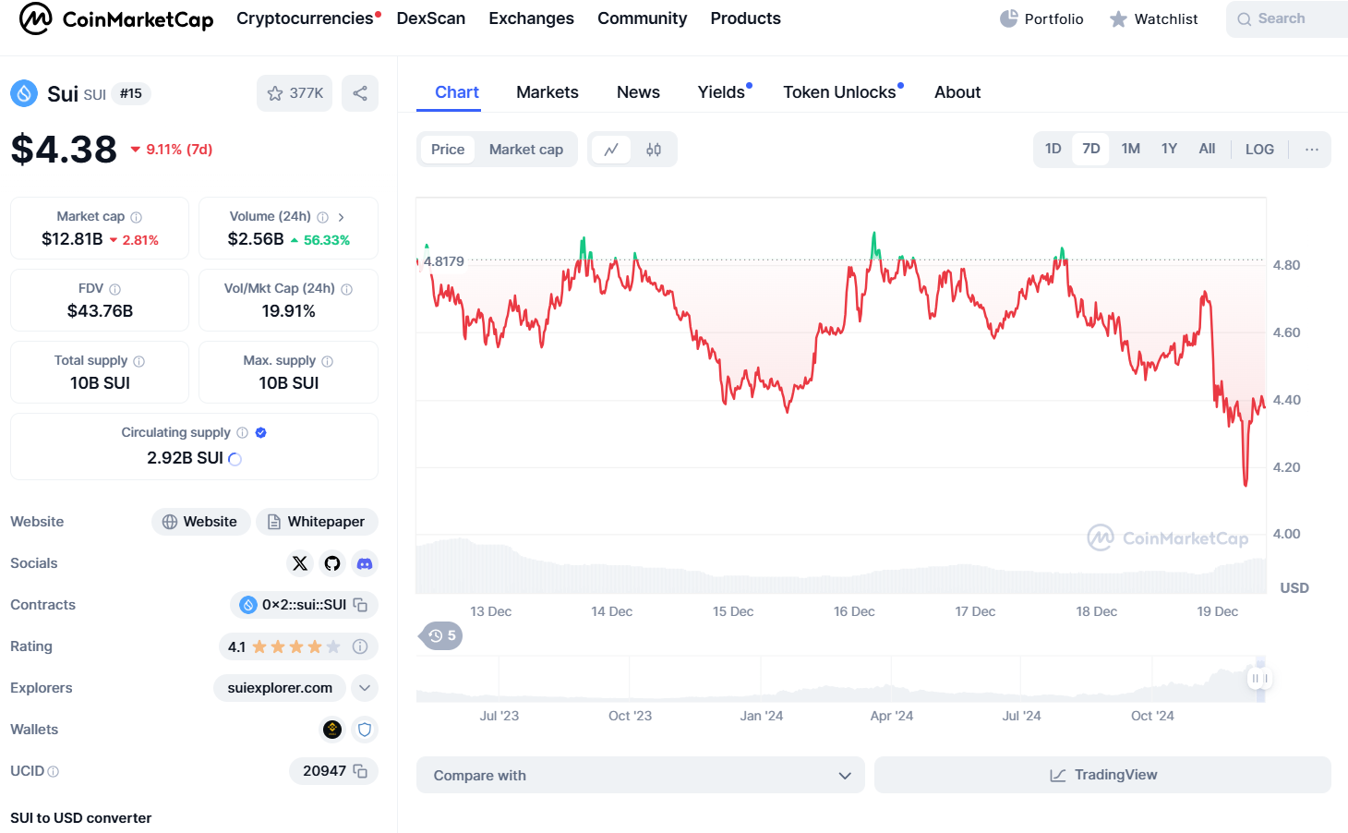Click the chart history events badge
Viewport: 1348px width, 833px height.
click(x=442, y=635)
